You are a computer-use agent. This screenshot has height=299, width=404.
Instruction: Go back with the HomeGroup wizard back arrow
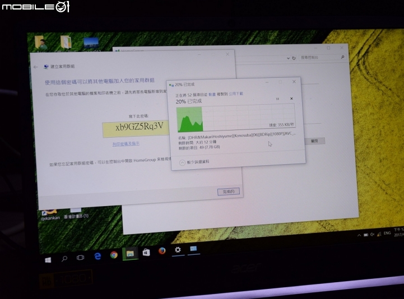(35, 67)
